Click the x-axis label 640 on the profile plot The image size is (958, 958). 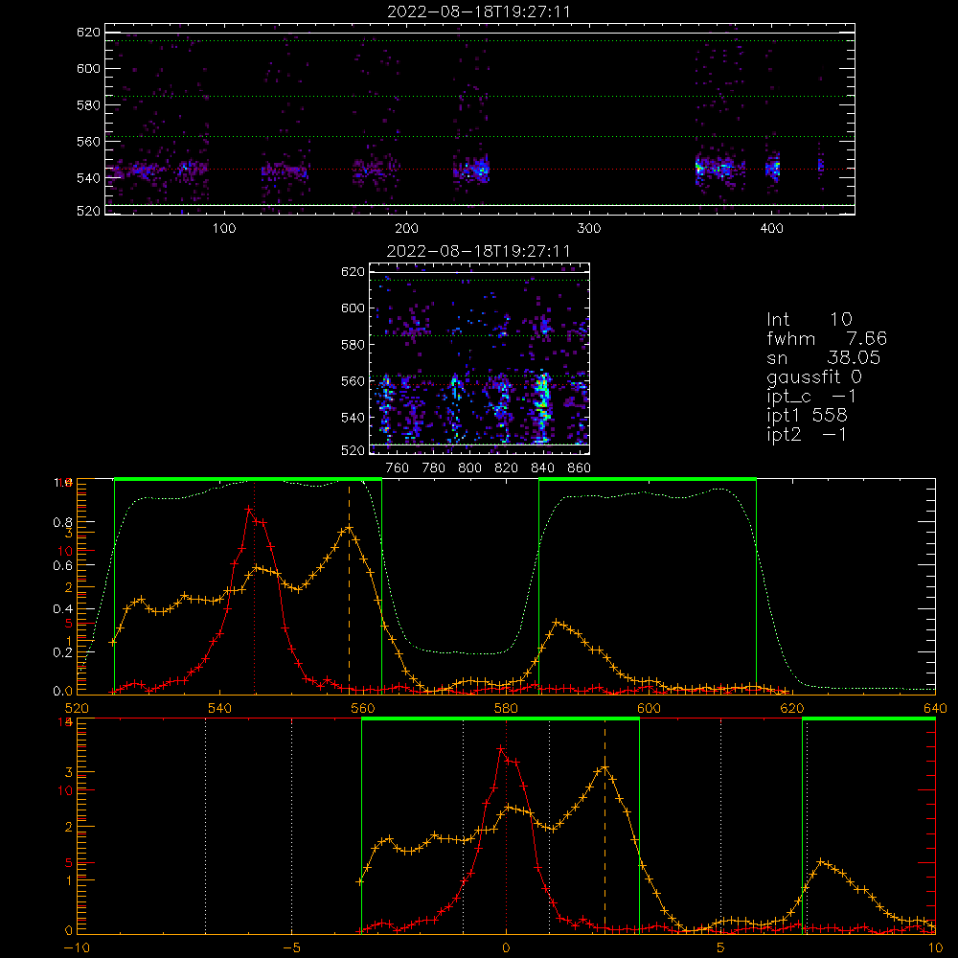(x=935, y=708)
